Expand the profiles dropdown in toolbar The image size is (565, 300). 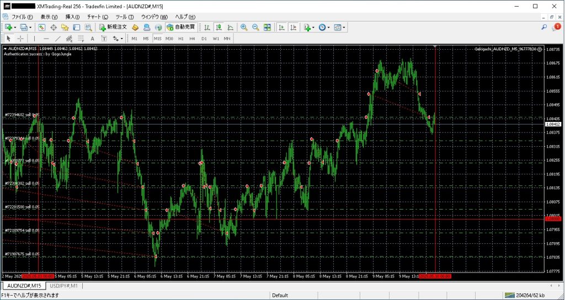point(30,27)
